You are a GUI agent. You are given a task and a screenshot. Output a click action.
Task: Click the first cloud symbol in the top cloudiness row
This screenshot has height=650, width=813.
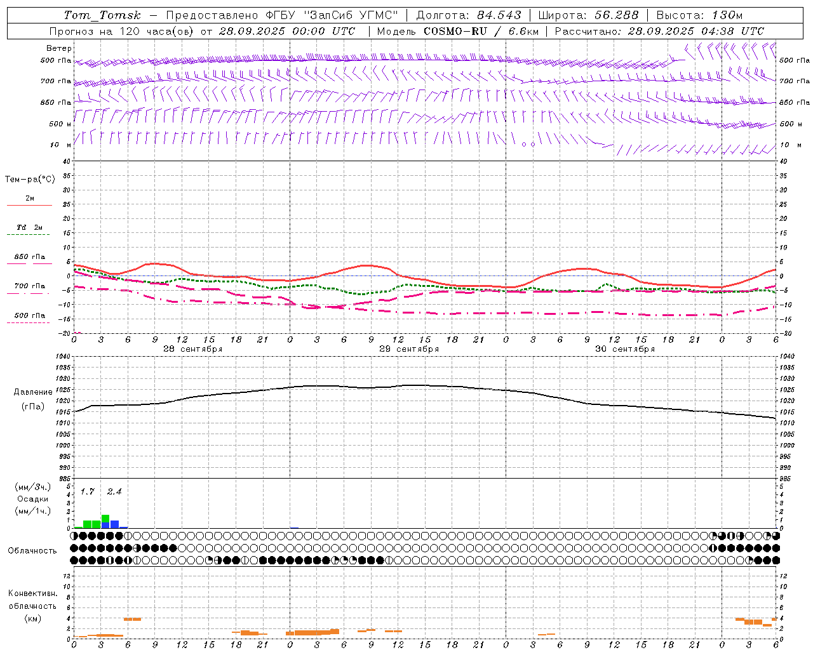click(74, 536)
